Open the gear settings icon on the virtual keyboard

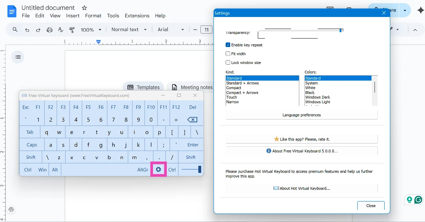[x=158, y=169]
